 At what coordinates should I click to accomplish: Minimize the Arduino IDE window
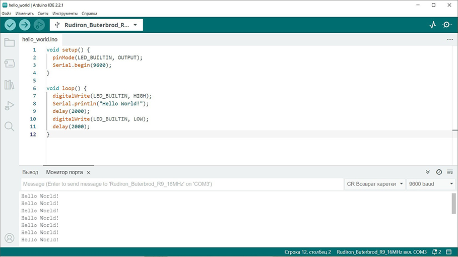pyautogui.click(x=418, y=5)
